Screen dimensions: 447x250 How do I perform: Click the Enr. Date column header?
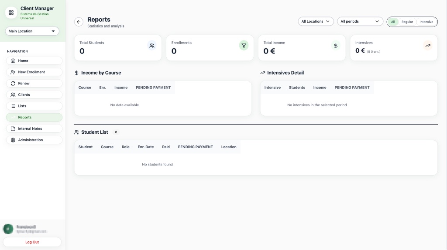(146, 147)
